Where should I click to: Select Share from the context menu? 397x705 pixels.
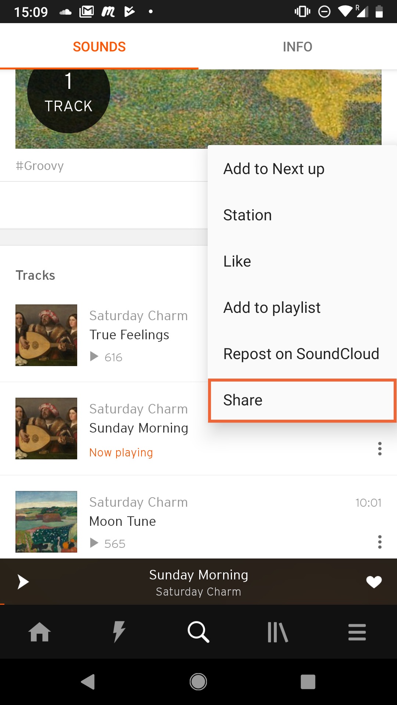click(x=302, y=400)
